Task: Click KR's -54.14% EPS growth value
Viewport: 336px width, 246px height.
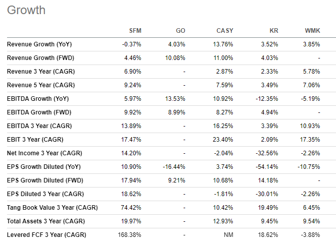Action: [267, 167]
